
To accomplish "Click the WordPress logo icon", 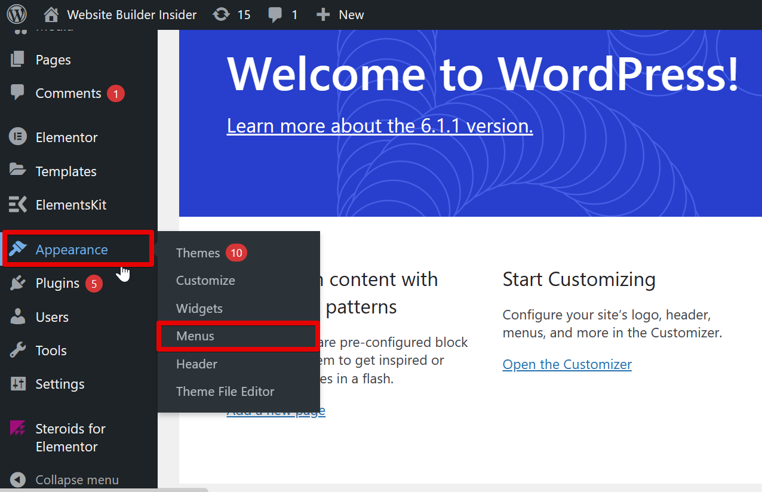I will pyautogui.click(x=17, y=14).
